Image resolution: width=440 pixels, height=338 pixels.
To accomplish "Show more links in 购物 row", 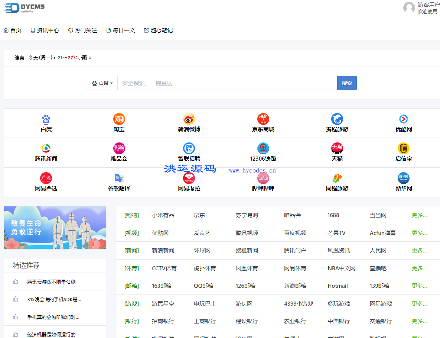I will click(x=419, y=215).
